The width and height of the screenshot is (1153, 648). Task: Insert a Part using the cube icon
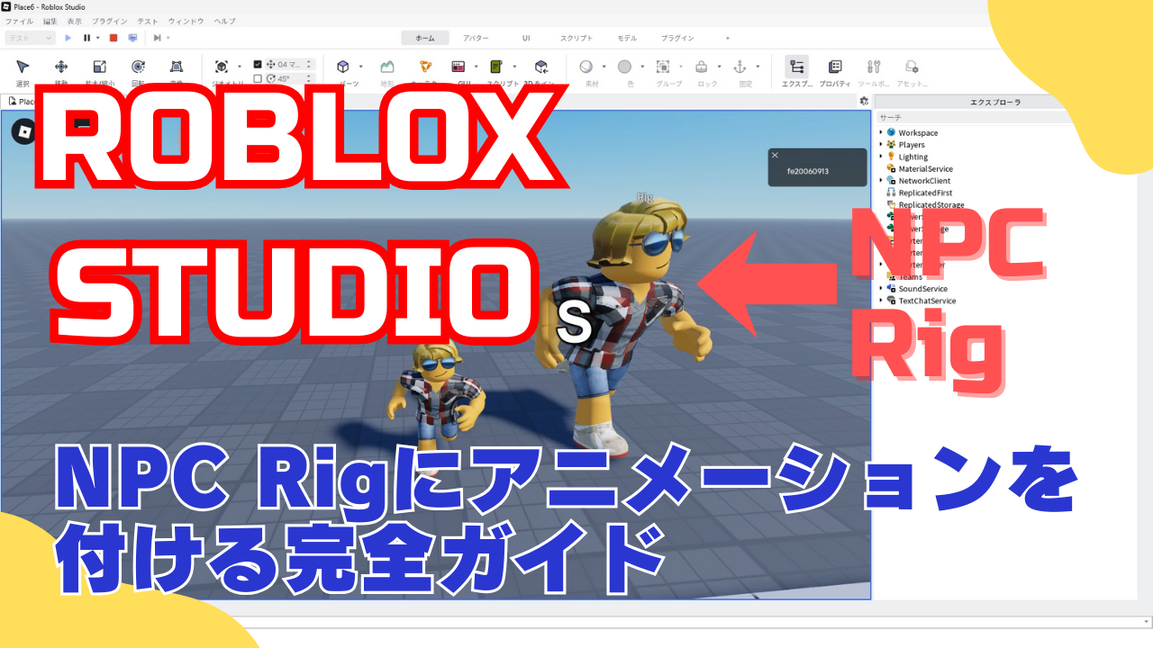pos(343,67)
